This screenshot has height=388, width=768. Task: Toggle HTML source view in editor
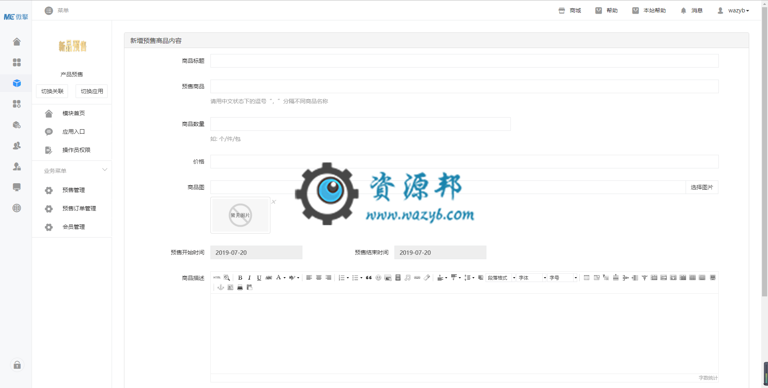[217, 278]
